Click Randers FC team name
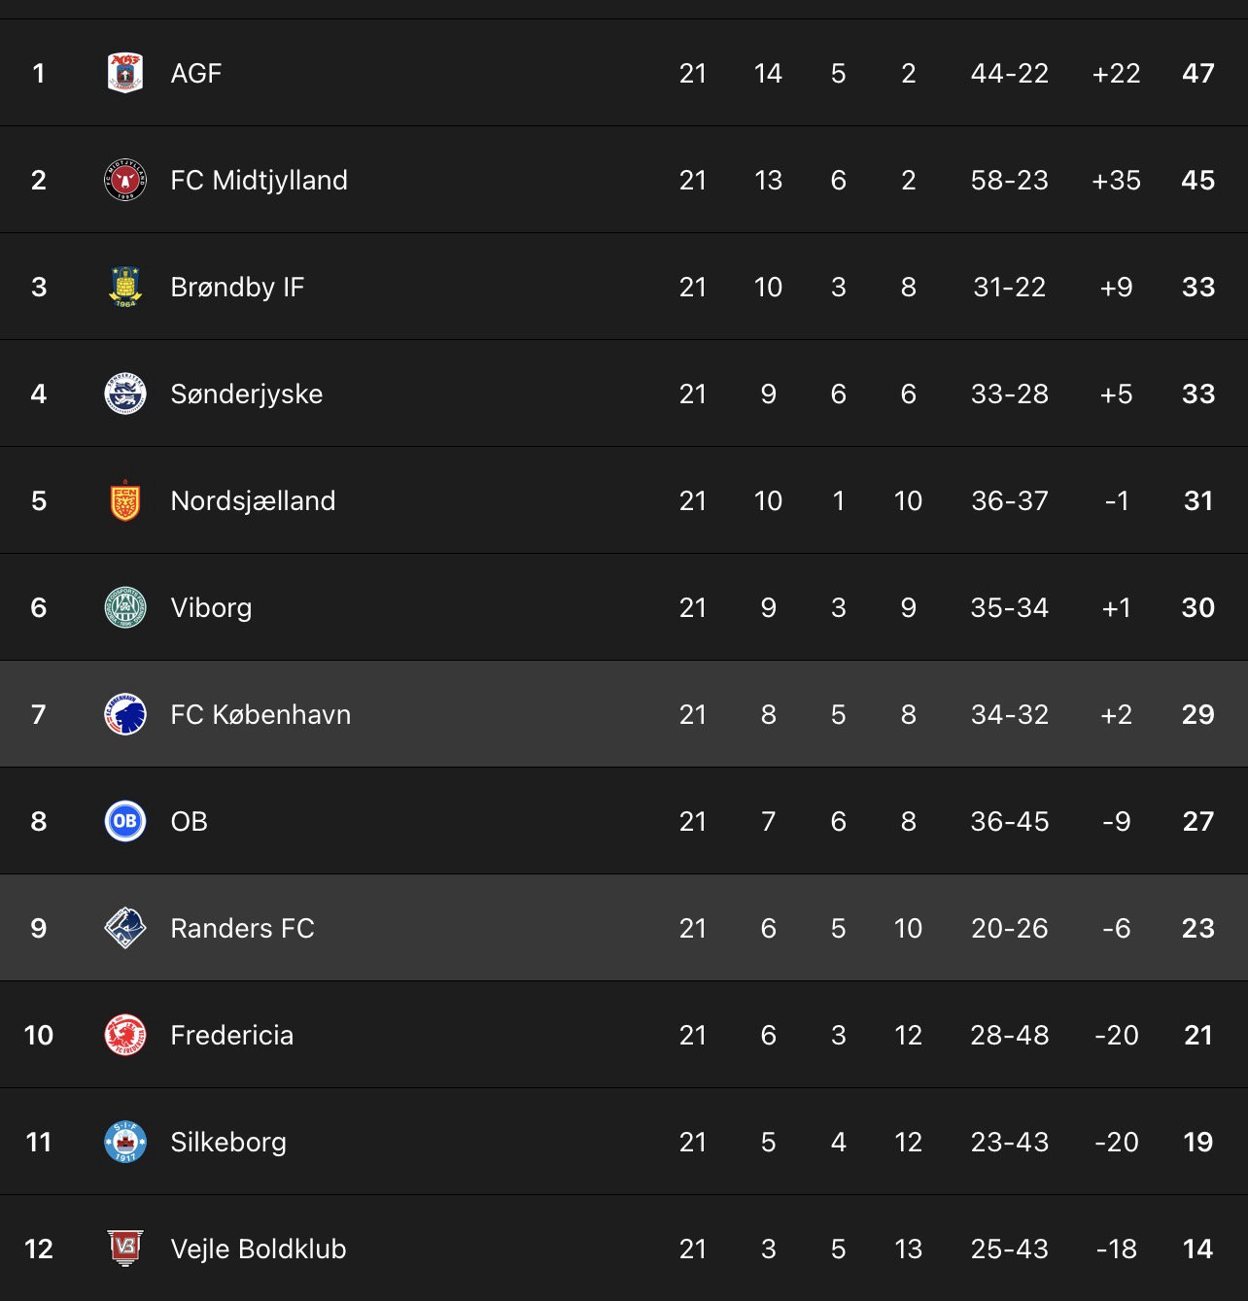The height and width of the screenshot is (1301, 1248). 242,928
